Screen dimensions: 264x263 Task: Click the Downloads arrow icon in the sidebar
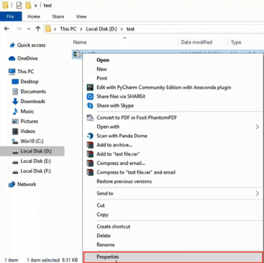(15, 101)
